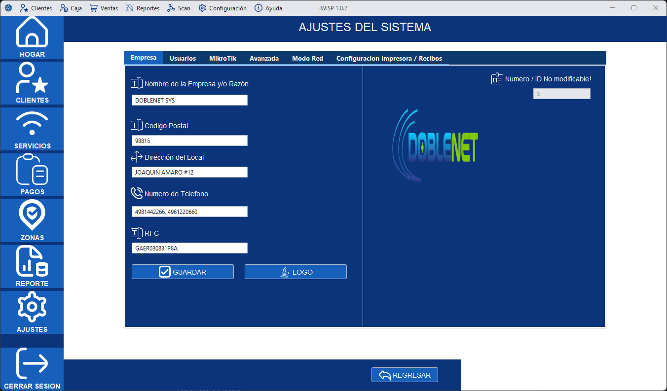This screenshot has height=391, width=667.
Task: Switch to Configuracion Impresora / Recibos tab
Action: click(x=389, y=58)
